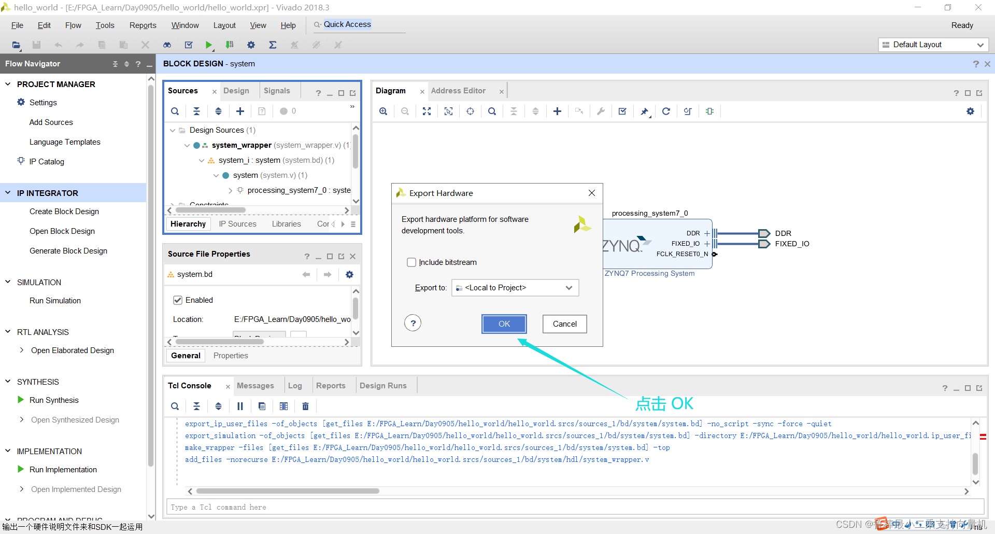Click the pin icon in Diagram toolbar

[644, 111]
